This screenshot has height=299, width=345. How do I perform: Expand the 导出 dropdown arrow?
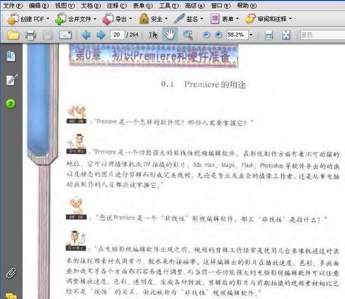(x=131, y=19)
